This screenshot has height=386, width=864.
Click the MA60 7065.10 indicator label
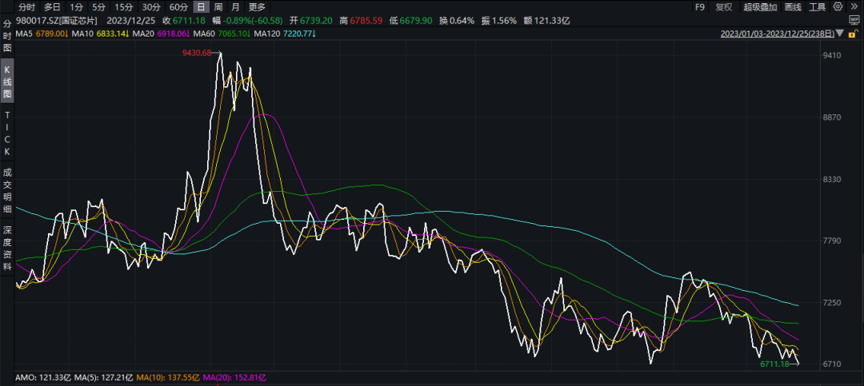tap(222, 34)
